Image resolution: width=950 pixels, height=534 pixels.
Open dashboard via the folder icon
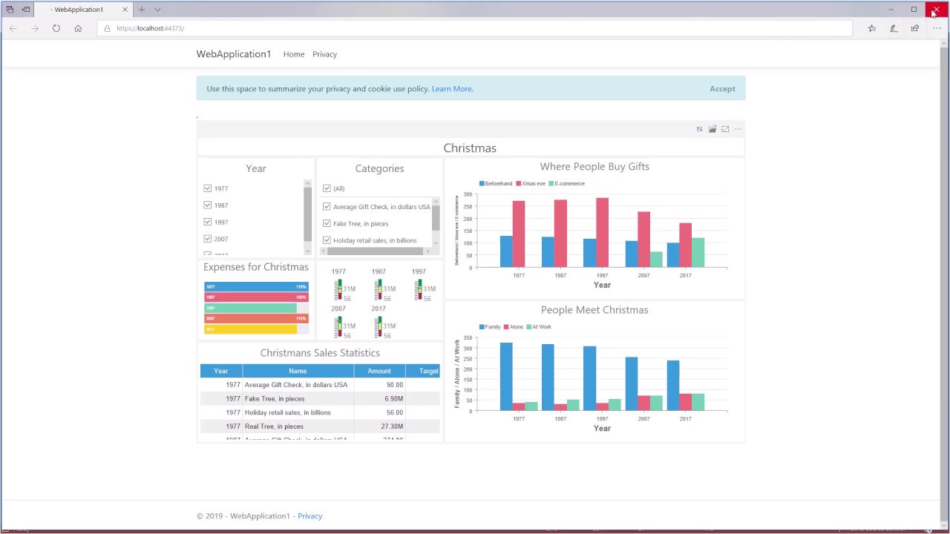[x=712, y=129]
